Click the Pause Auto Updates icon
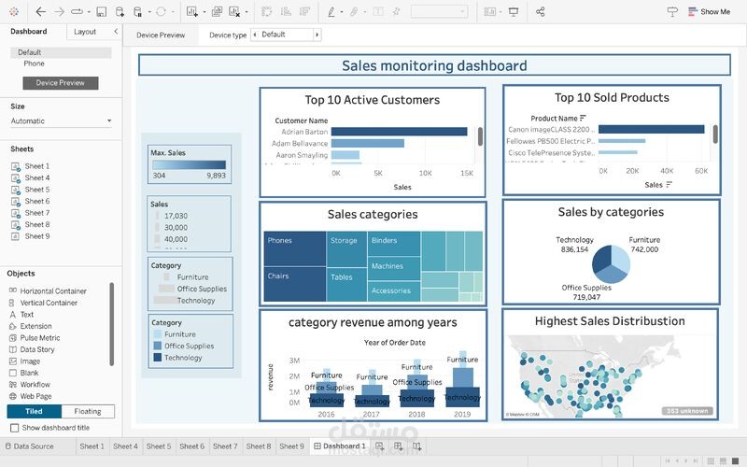This screenshot has height=467, width=747. (137, 12)
